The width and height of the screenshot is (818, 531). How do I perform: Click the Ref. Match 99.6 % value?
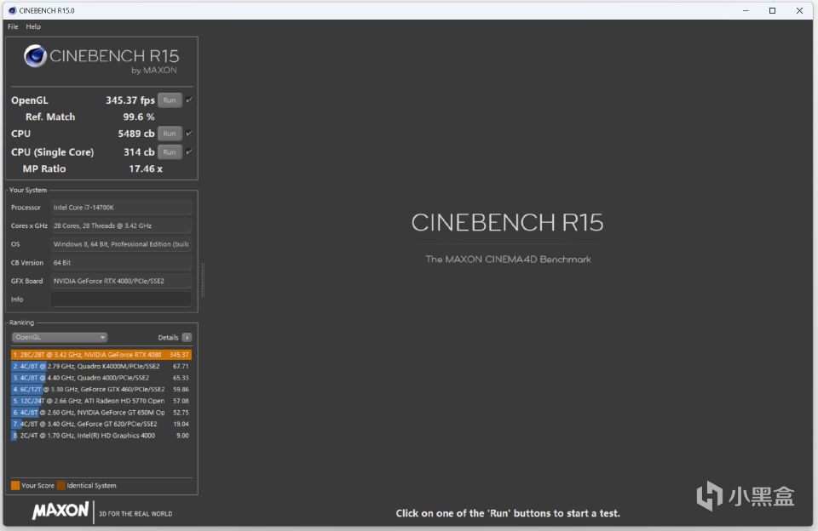pos(139,117)
